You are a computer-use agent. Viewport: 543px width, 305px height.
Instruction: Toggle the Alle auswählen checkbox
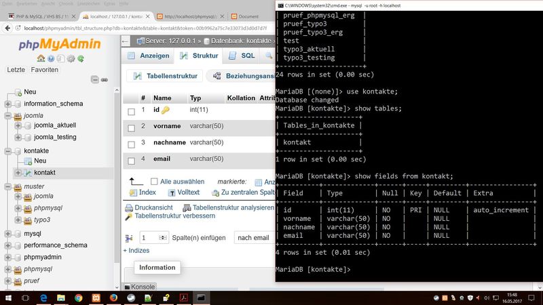[154, 181]
